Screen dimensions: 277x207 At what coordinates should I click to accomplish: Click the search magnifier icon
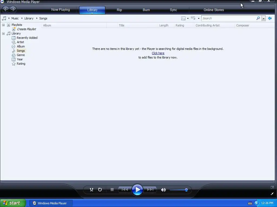258,18
